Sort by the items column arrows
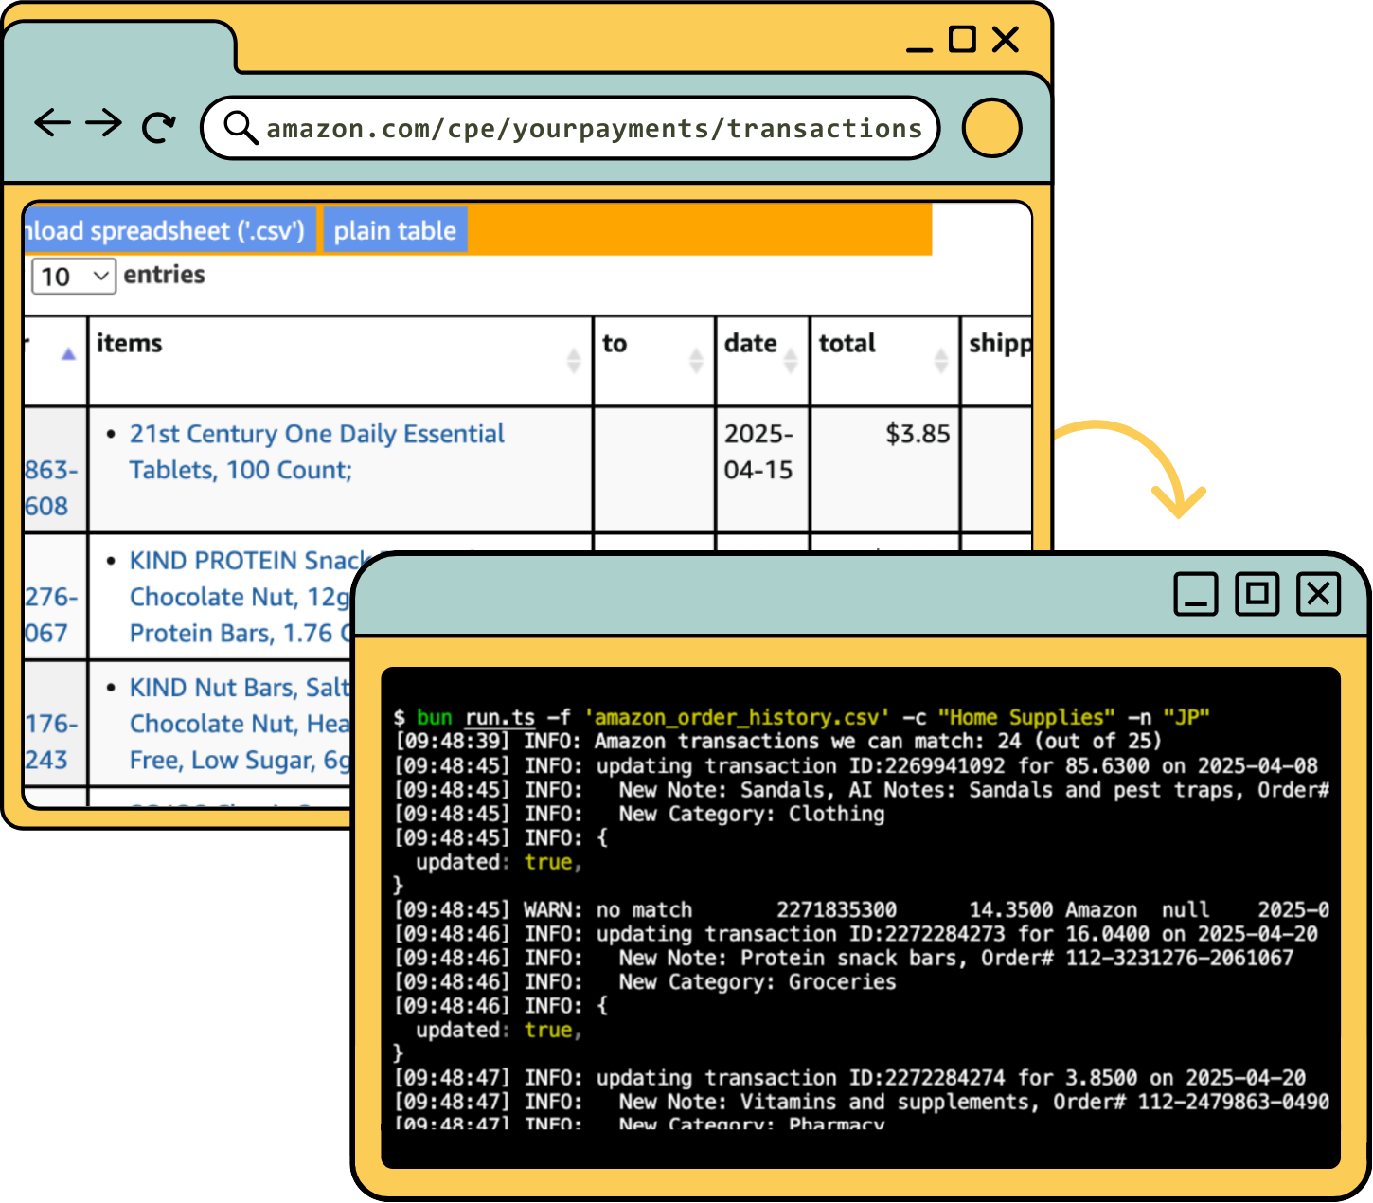The image size is (1373, 1203). click(x=573, y=360)
